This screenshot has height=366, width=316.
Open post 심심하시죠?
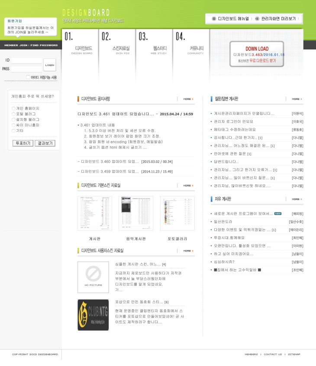pyautogui.click(x=224, y=262)
